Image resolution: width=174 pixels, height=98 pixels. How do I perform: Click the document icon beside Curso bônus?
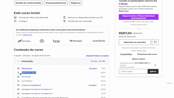[18, 81]
